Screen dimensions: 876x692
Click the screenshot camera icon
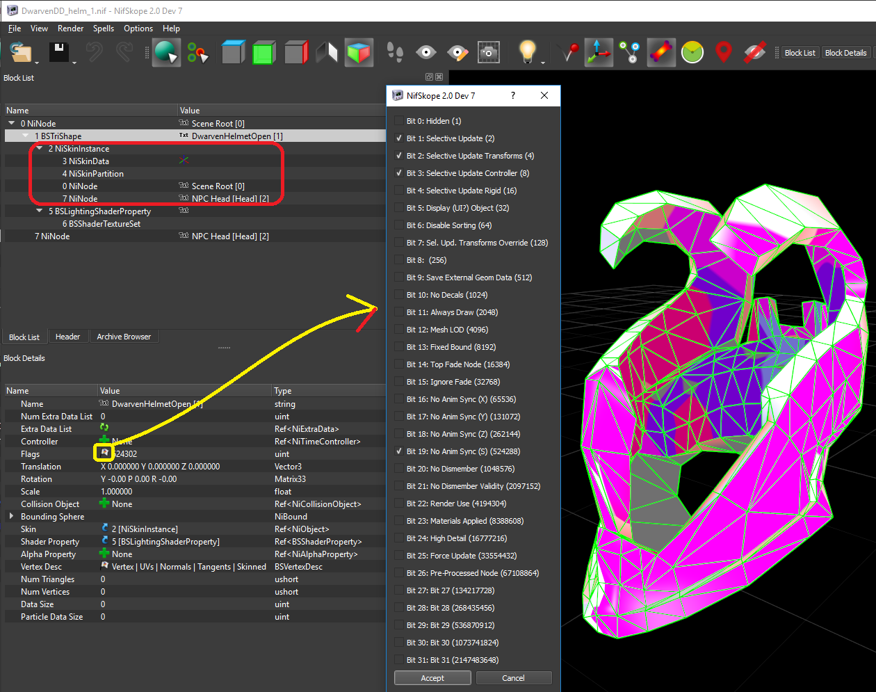(x=489, y=53)
